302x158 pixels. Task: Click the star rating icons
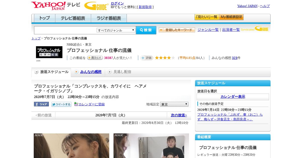pyautogui.click(x=165, y=58)
